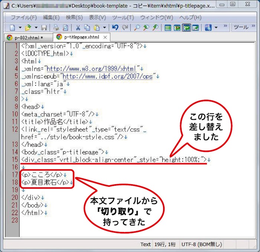The image size is (260, 252).
Task: Place cursor in <title>作品名</title> line
Action: pos(55,122)
